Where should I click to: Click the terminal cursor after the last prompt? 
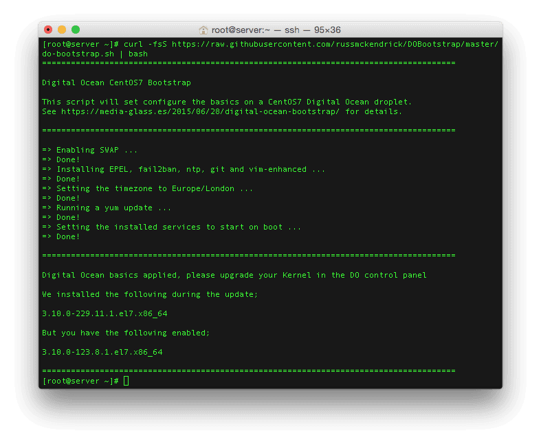point(126,381)
